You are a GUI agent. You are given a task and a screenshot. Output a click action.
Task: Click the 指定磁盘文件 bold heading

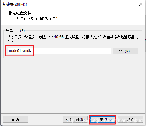click(20, 13)
